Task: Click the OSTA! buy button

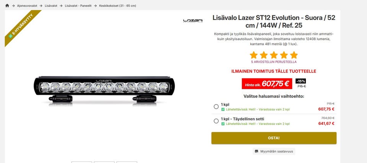Action: coord(274,138)
